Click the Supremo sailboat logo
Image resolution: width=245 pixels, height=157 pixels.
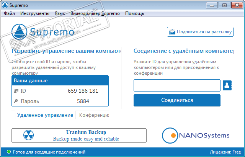(x=20, y=31)
